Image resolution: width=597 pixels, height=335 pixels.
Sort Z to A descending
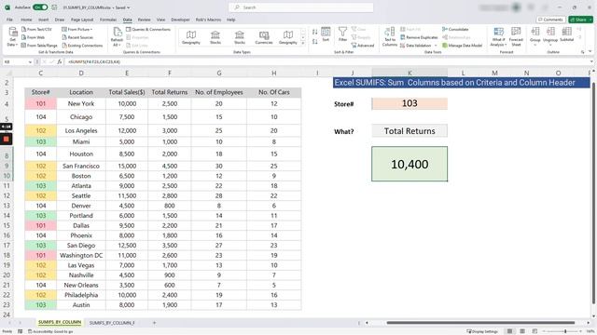pos(315,41)
